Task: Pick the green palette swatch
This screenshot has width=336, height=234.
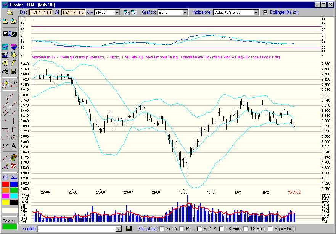Action: (14, 190)
